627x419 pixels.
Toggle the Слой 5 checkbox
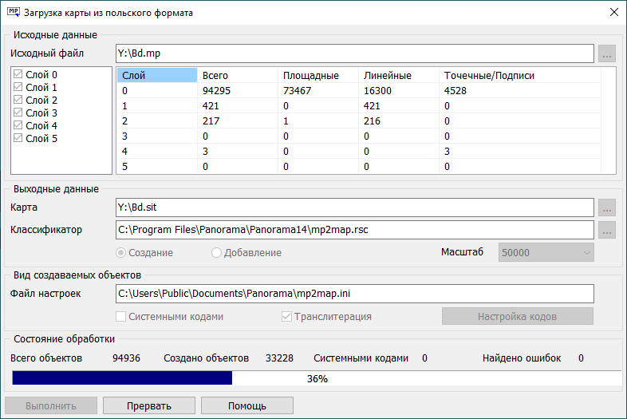point(19,139)
